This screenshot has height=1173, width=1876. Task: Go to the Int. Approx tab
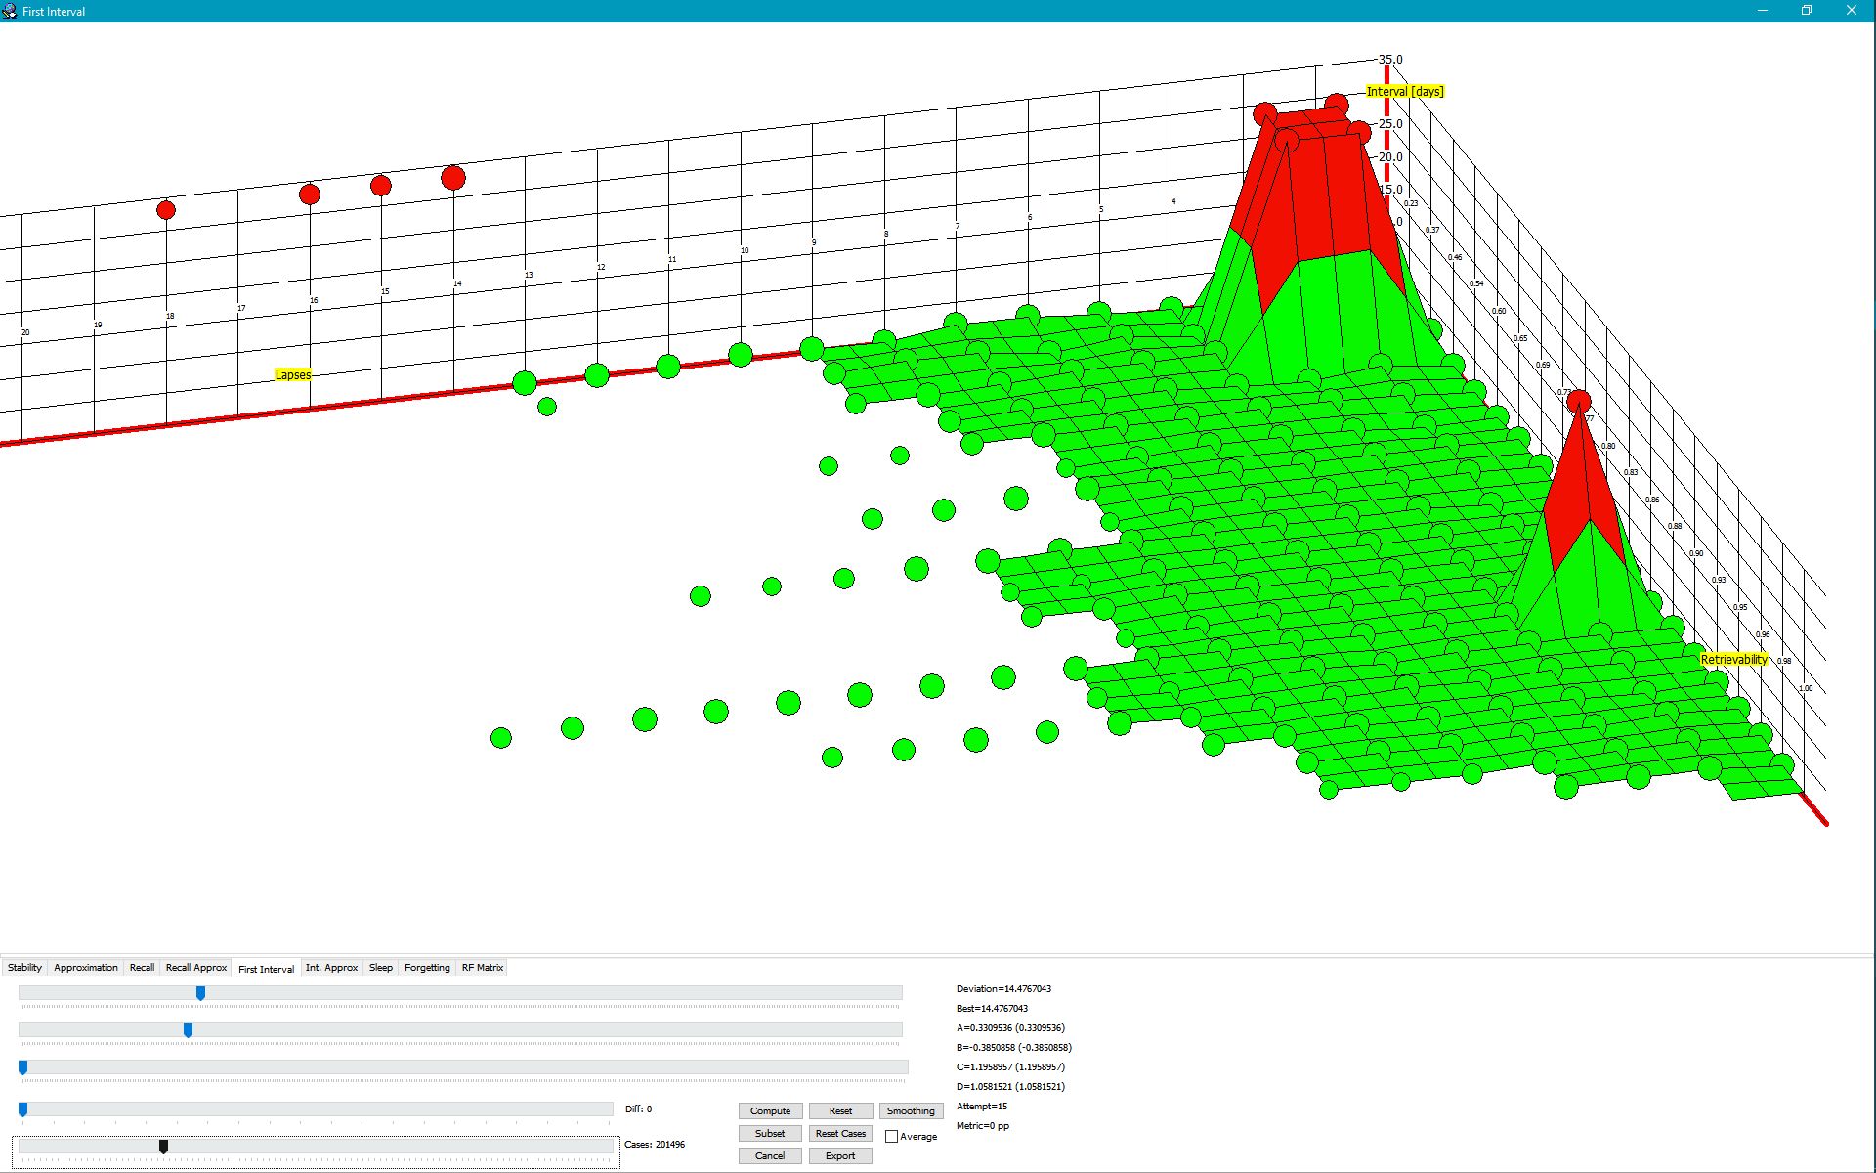click(331, 967)
